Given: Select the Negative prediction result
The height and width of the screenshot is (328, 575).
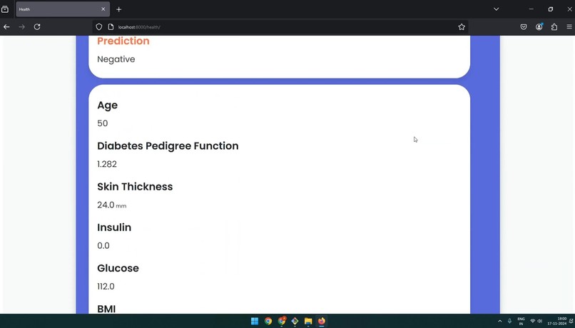Looking at the screenshot, I should pyautogui.click(x=116, y=59).
